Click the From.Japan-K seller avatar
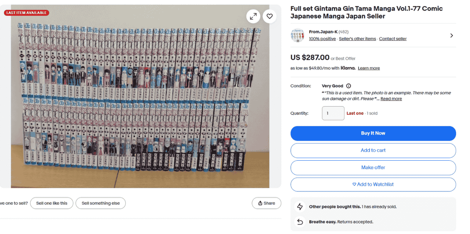 click(x=297, y=35)
